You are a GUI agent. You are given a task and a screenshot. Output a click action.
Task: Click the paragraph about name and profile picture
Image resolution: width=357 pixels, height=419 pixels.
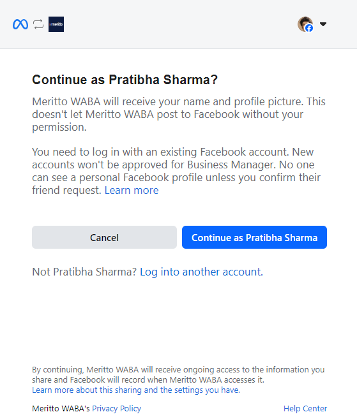point(179,114)
